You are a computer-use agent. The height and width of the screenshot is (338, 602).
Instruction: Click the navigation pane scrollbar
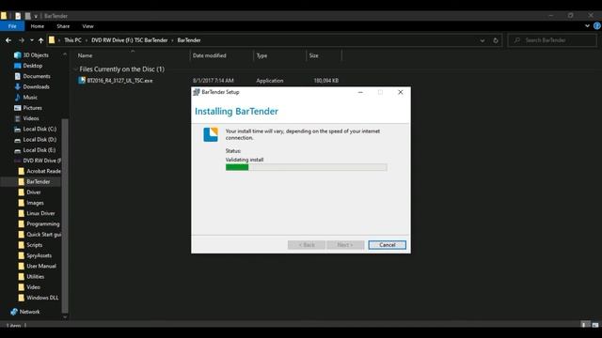tap(65, 216)
